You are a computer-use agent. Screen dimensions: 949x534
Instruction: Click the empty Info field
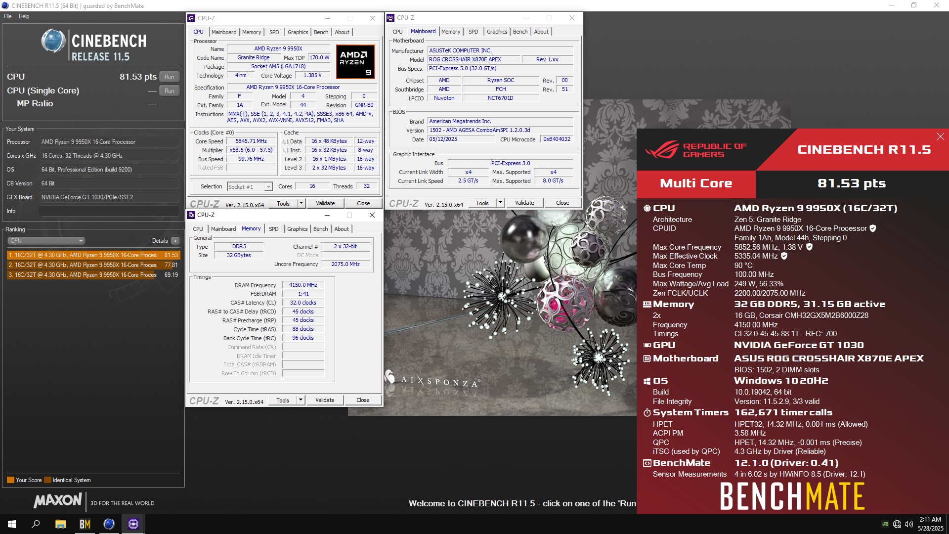(x=109, y=211)
